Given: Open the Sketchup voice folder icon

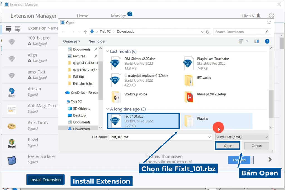Looking at the screenshot, I should point(116,97).
